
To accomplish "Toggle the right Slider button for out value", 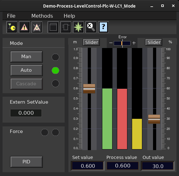I will point(154,42).
